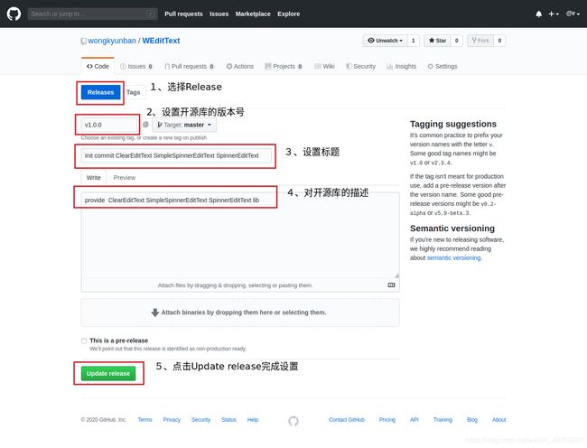Open footer Help link
Screen dimensions: 587x448
(253, 420)
